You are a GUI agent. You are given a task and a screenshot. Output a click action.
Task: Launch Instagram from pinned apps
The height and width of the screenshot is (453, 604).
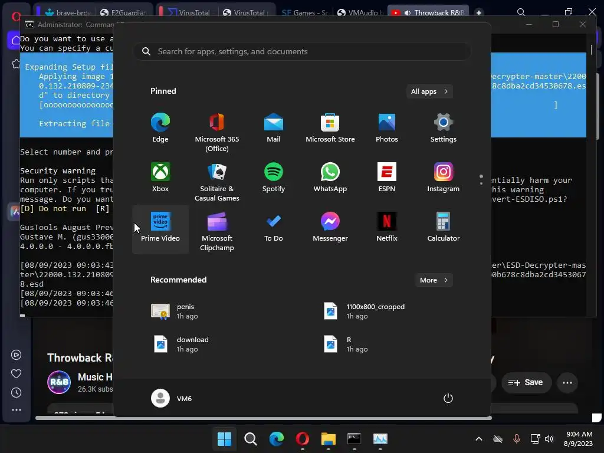tap(444, 178)
